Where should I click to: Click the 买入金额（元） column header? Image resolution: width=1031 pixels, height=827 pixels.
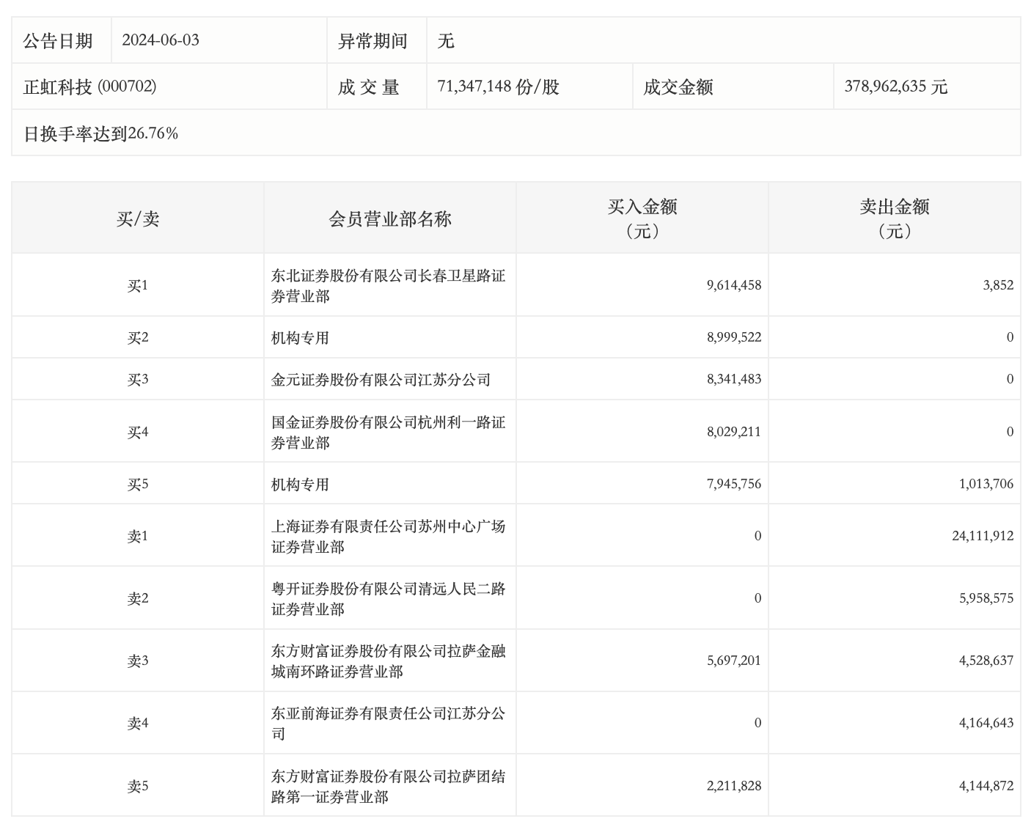click(642, 218)
